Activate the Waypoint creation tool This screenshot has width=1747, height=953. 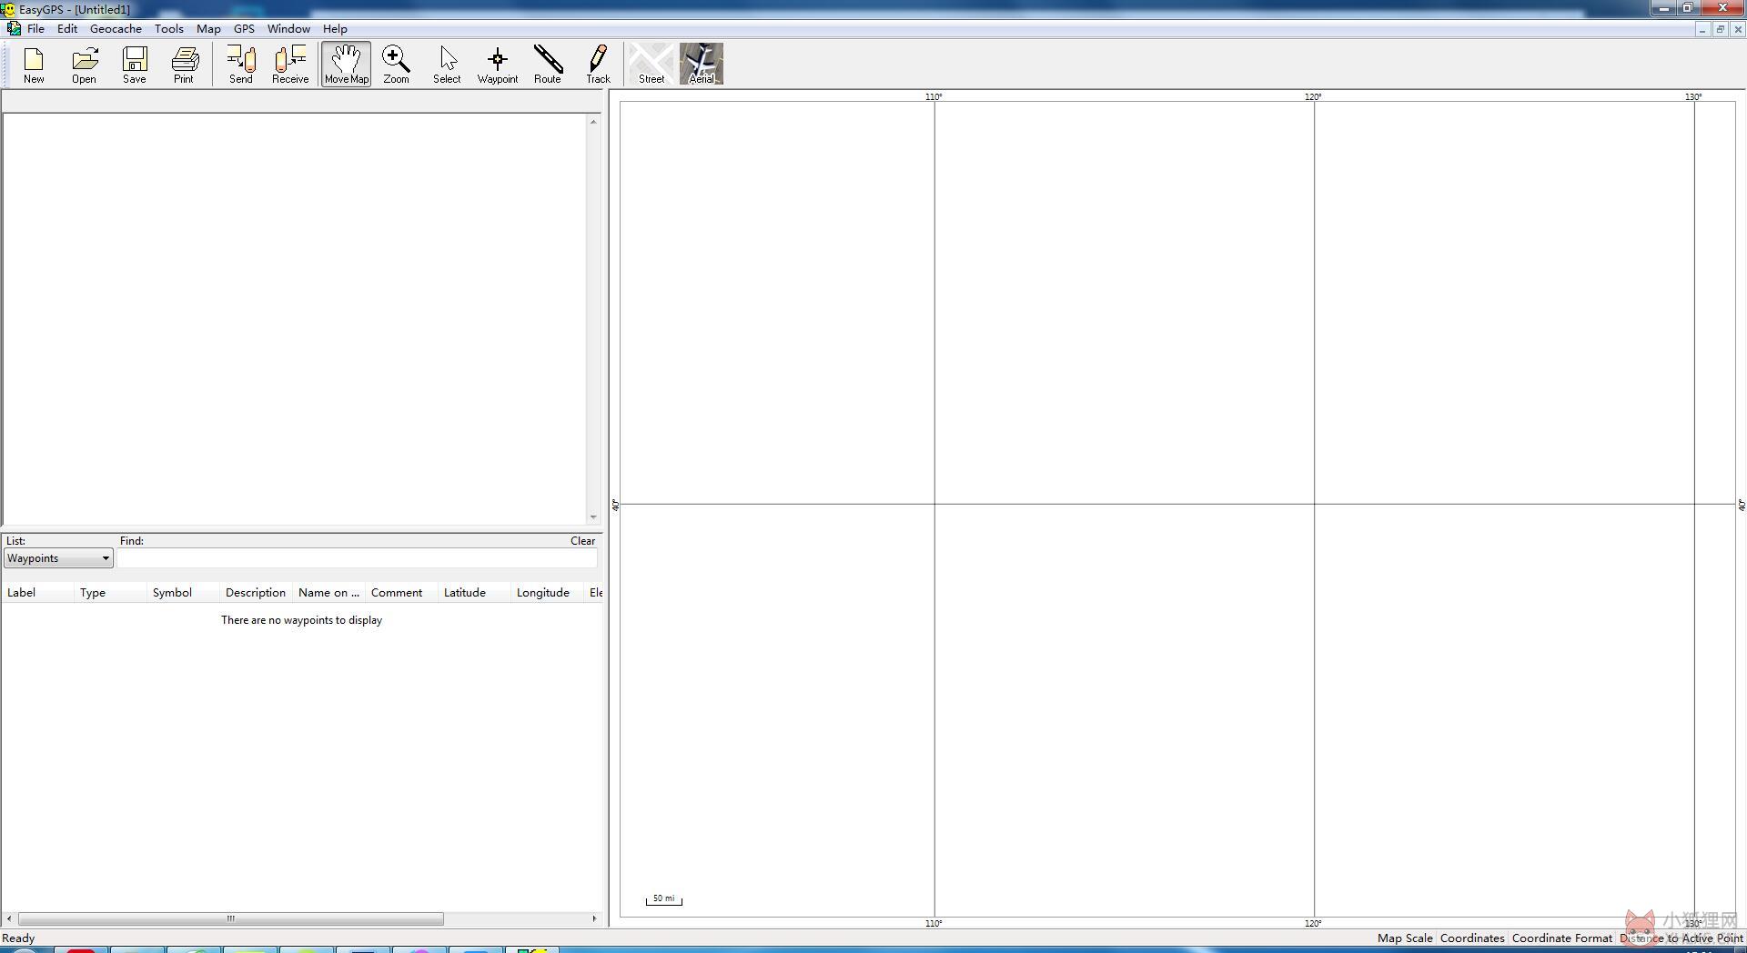click(x=498, y=64)
